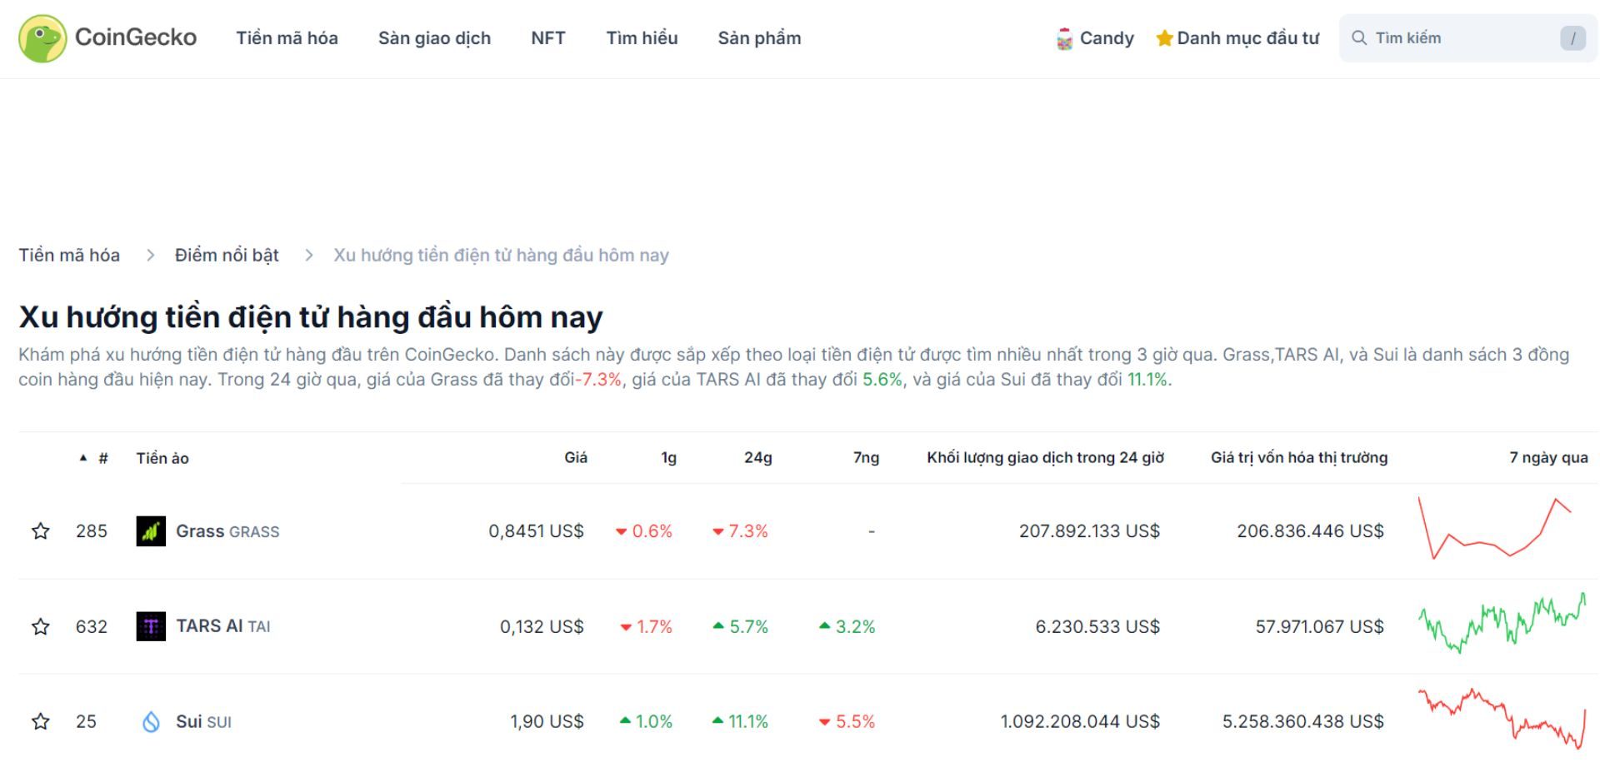Click the yellow star portfolio icon
This screenshot has width=1600, height=762.
[x=1162, y=37]
